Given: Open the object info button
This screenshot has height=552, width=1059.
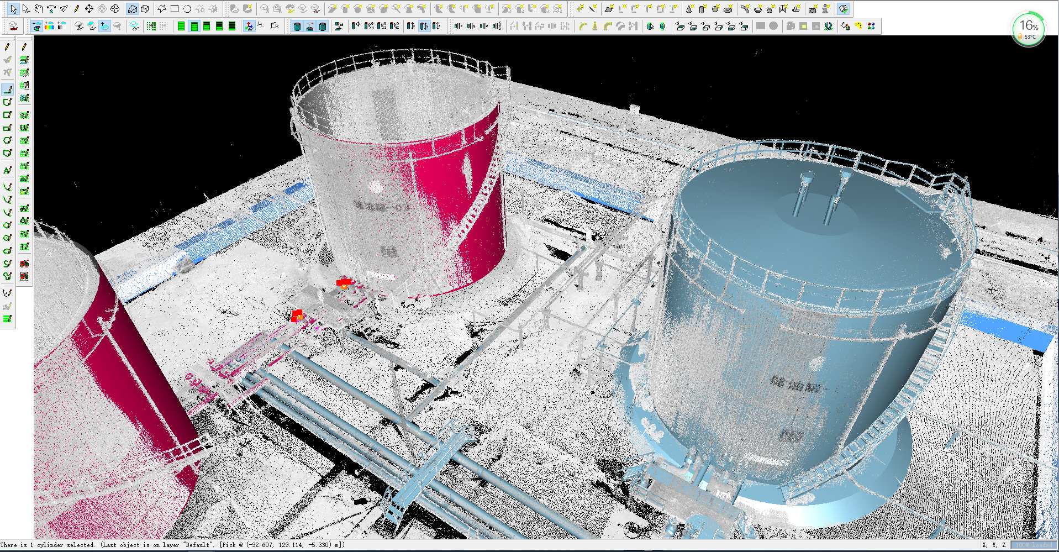Looking at the screenshot, I should pos(826,9).
